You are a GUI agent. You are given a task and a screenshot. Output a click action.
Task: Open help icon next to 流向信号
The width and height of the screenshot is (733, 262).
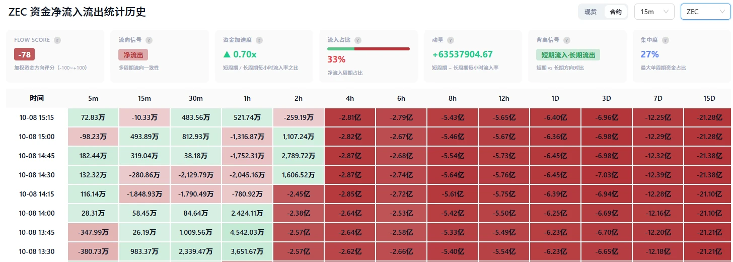coord(149,40)
